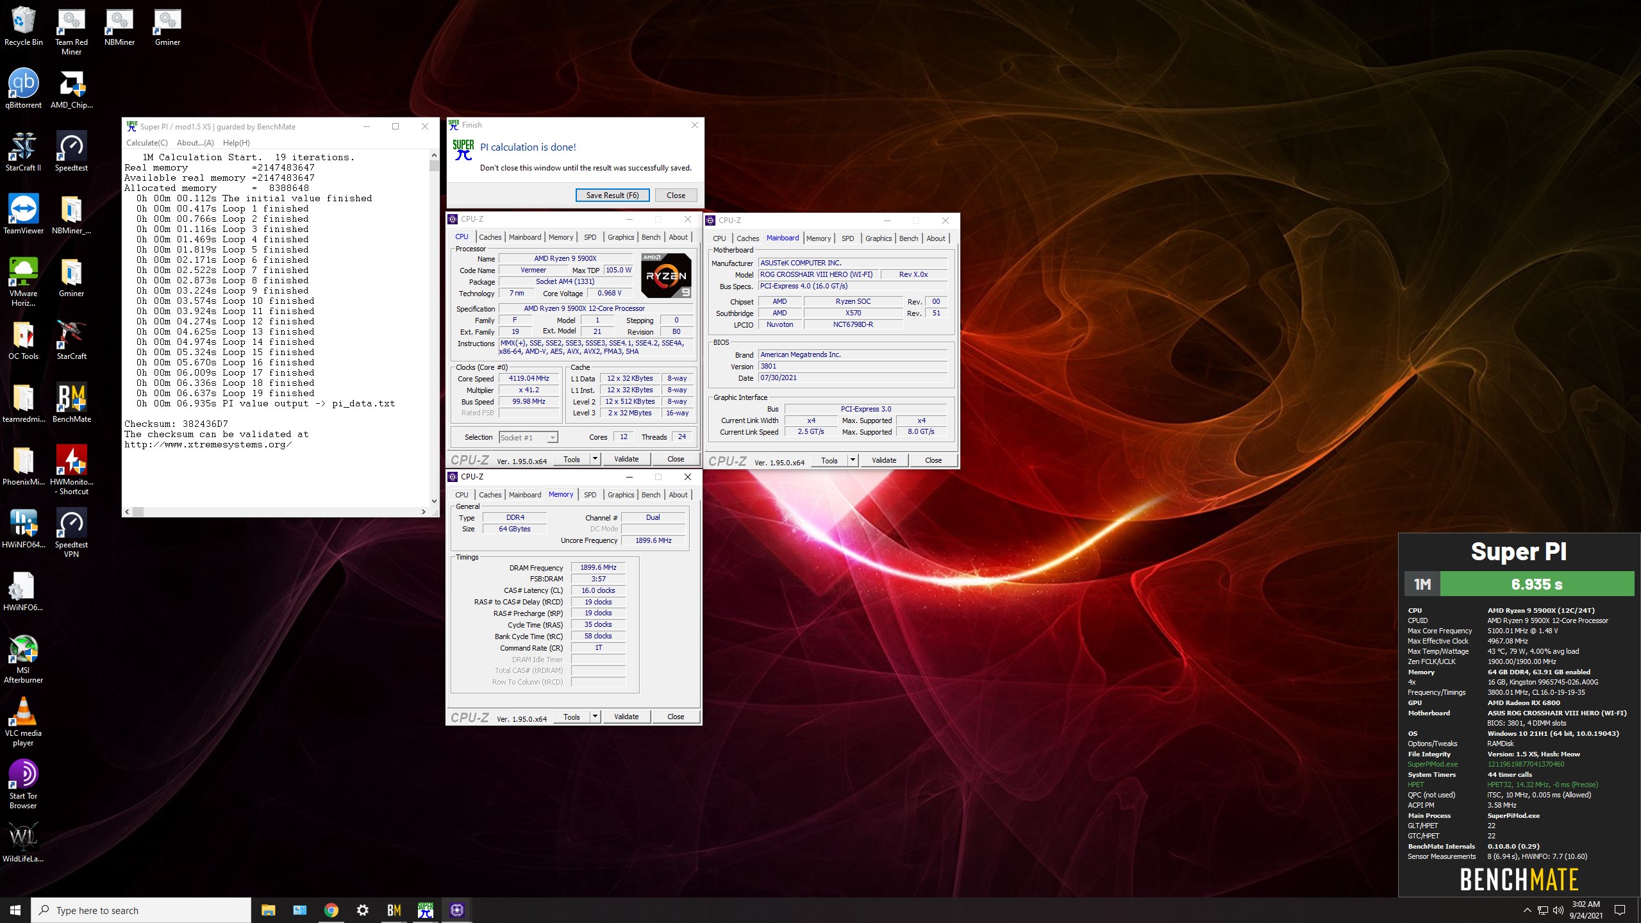Click the taskbar search box

[141, 910]
